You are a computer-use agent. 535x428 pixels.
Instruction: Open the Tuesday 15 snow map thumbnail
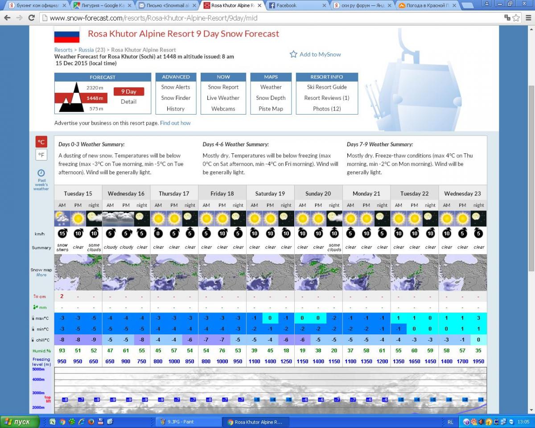tap(78, 272)
